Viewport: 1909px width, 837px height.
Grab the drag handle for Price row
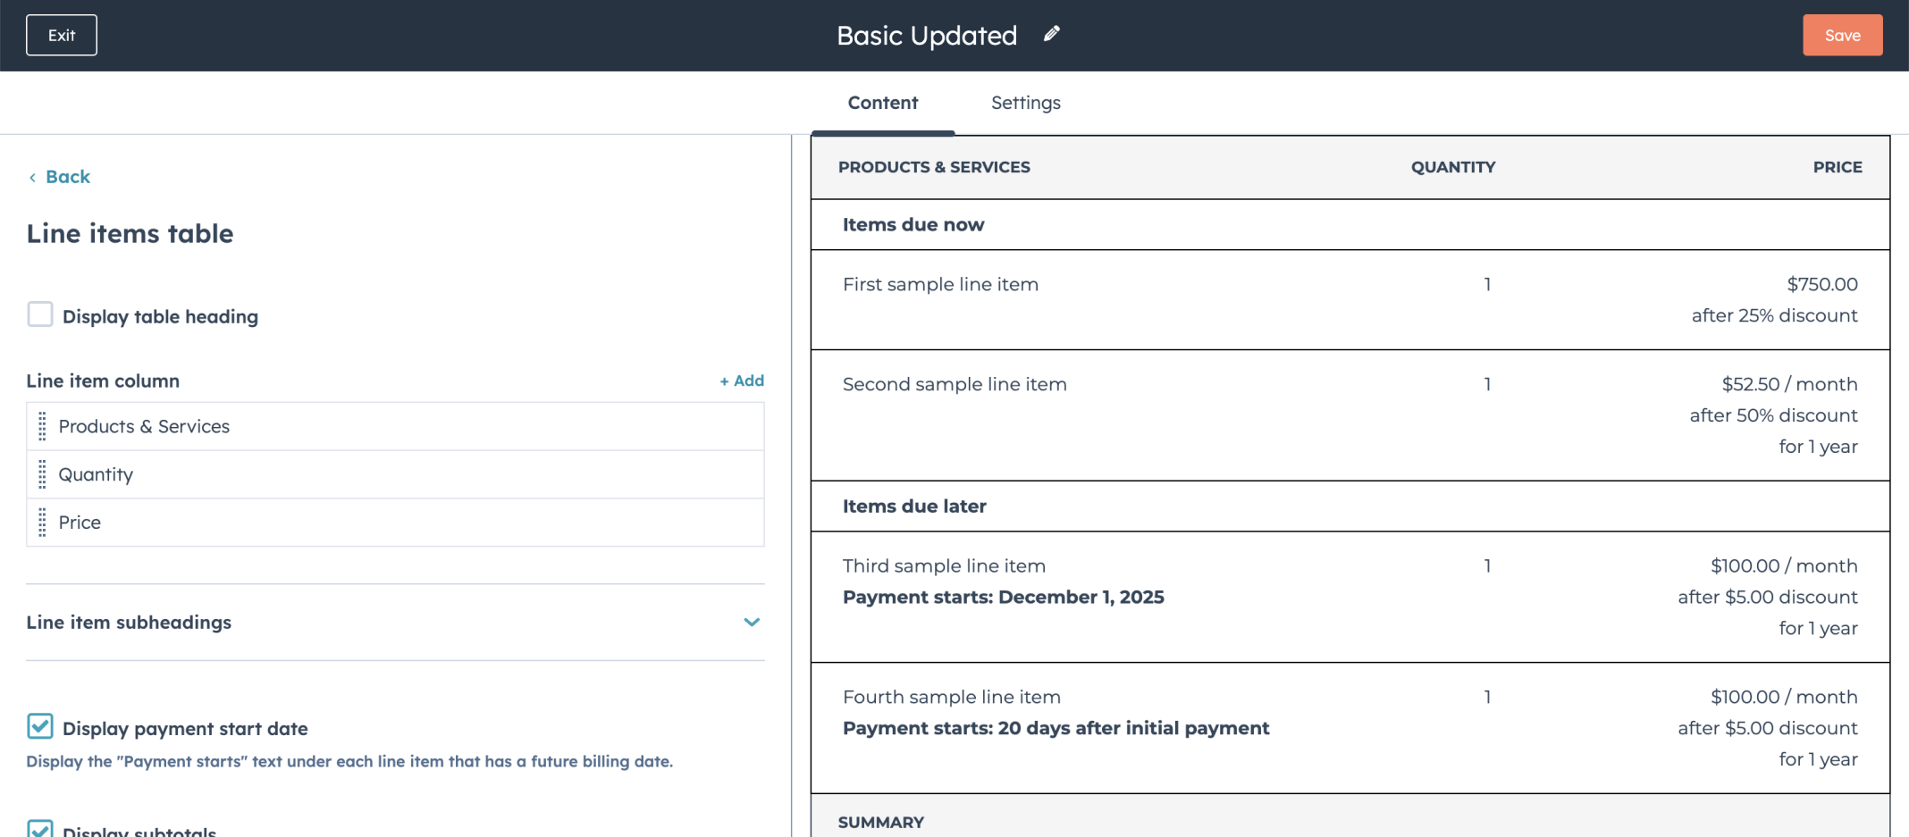(x=42, y=523)
